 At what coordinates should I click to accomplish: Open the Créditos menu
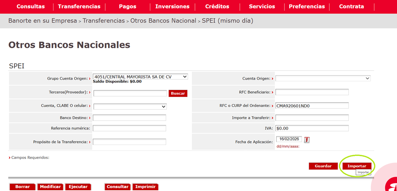pyautogui.click(x=217, y=7)
